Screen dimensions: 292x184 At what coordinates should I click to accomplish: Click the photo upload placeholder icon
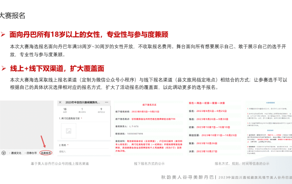click(69, 131)
